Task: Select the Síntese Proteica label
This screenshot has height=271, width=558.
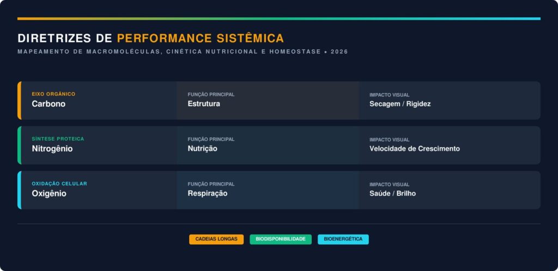Action: pos(58,139)
